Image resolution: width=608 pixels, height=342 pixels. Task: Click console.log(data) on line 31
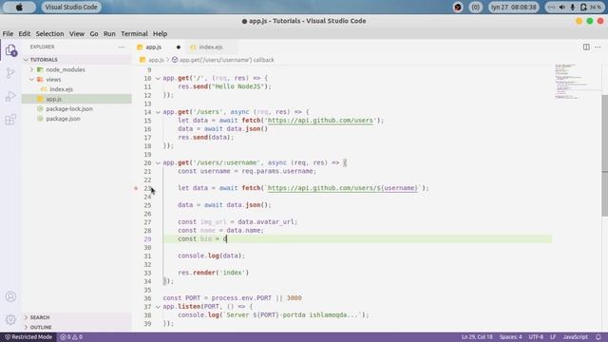(x=211, y=256)
